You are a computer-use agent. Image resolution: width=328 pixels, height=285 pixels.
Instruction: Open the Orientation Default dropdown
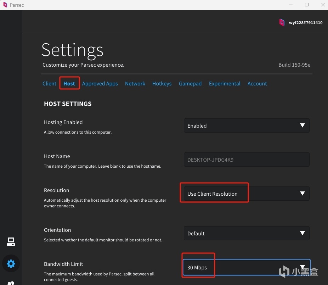pyautogui.click(x=246, y=234)
